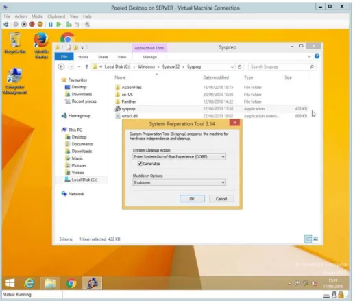Click the Search Sysprep field
Screen dimensions: 355x301
(x=282, y=67)
